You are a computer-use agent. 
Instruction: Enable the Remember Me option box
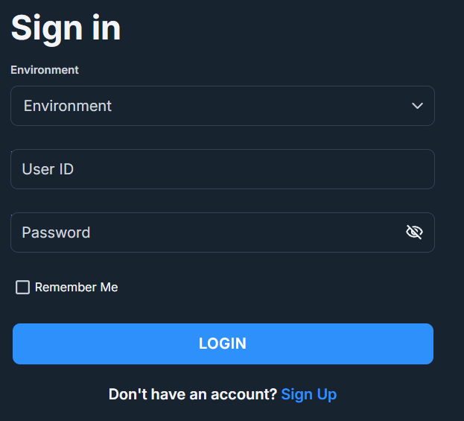pos(22,287)
